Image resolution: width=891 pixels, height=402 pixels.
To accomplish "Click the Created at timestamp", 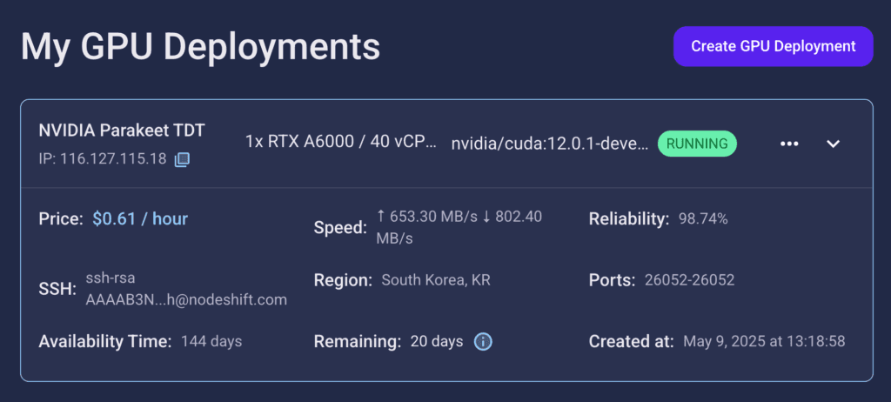I will 764,342.
